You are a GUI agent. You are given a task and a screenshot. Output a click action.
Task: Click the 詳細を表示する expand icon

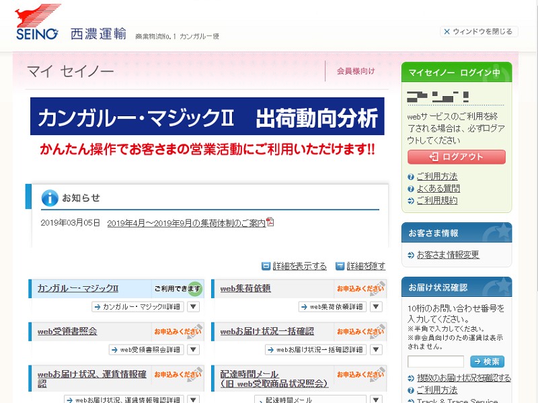pos(266,266)
